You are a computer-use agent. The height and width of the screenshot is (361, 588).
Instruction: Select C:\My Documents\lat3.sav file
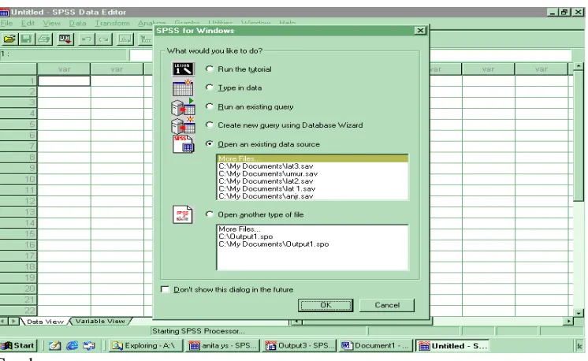[312, 166]
